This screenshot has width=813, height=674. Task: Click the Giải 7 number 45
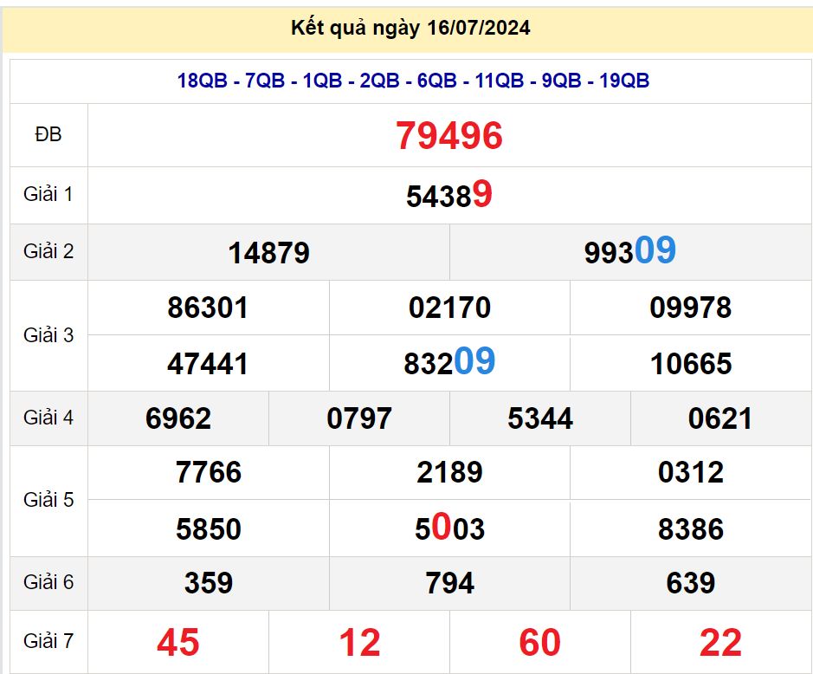click(x=178, y=643)
